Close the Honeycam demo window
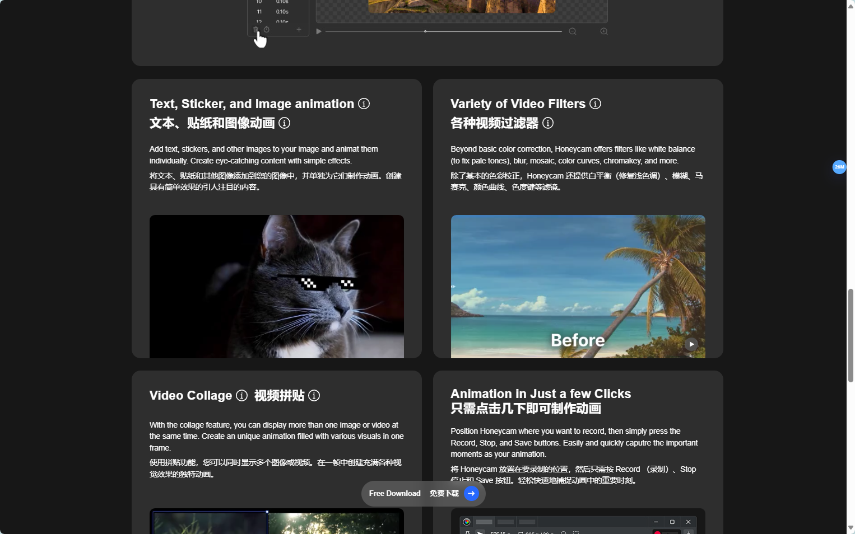The height and width of the screenshot is (534, 855). pos(689,522)
